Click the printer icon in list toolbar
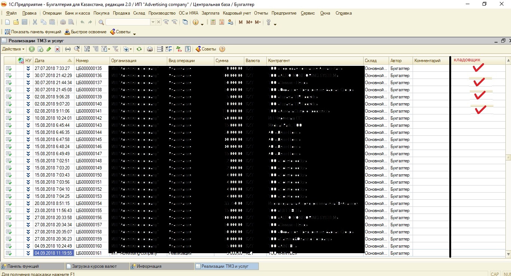 click(x=150, y=49)
